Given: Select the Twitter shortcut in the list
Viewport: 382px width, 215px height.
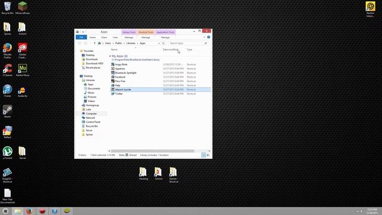Looking at the screenshot, I should click(119, 94).
